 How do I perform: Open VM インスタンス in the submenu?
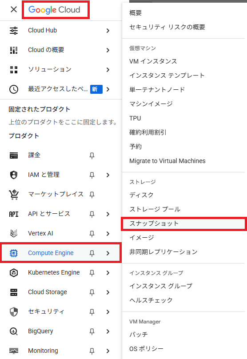153,61
